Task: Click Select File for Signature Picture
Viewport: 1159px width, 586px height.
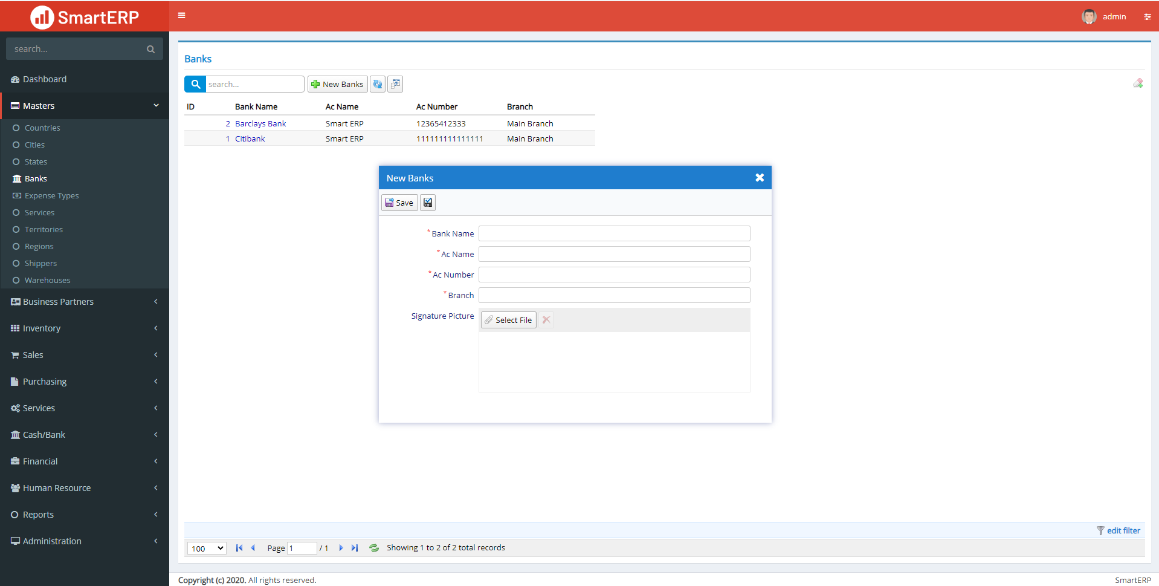Action: pos(508,320)
